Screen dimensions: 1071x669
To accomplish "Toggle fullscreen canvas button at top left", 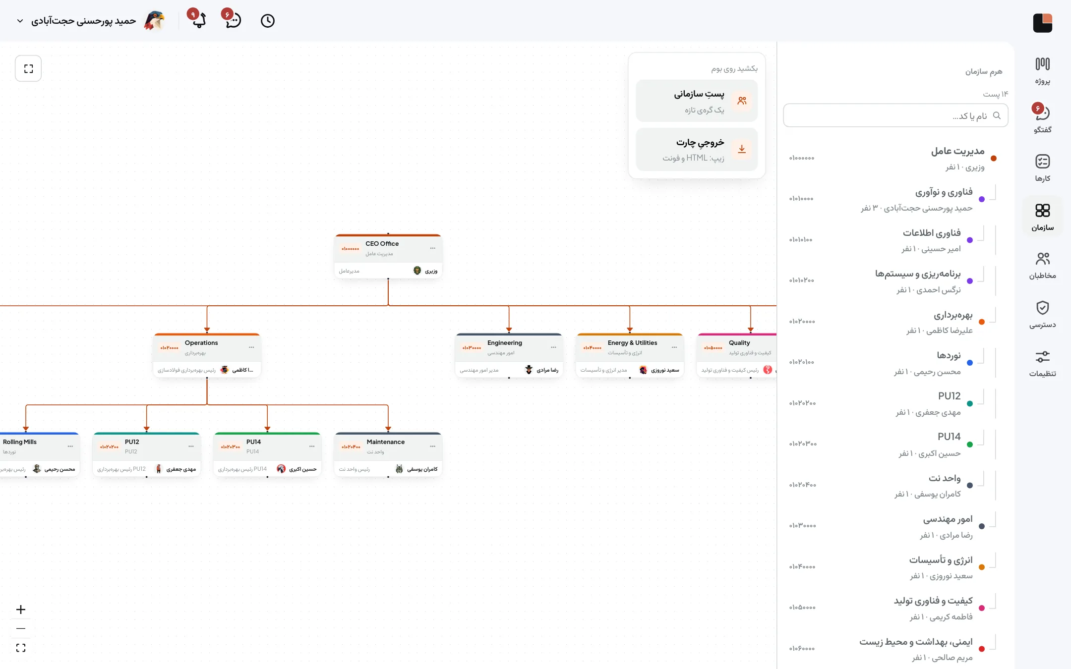I will 28,68.
